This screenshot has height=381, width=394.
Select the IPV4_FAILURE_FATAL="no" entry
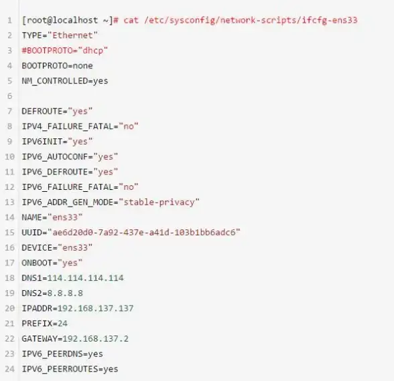[x=80, y=126]
